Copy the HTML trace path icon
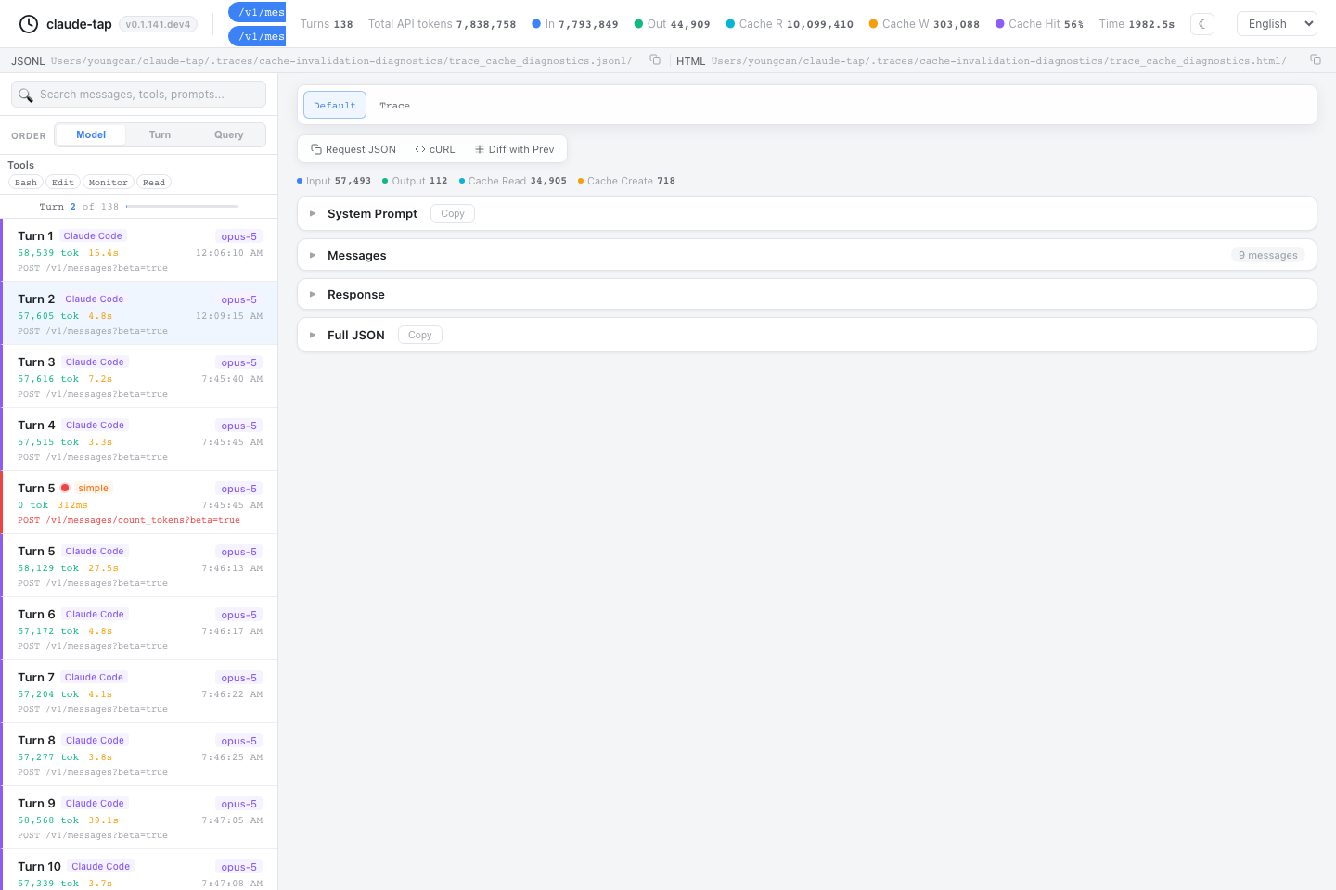 pyautogui.click(x=1316, y=59)
